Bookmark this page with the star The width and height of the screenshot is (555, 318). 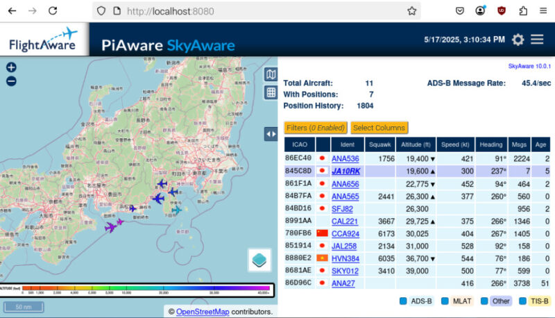point(411,11)
